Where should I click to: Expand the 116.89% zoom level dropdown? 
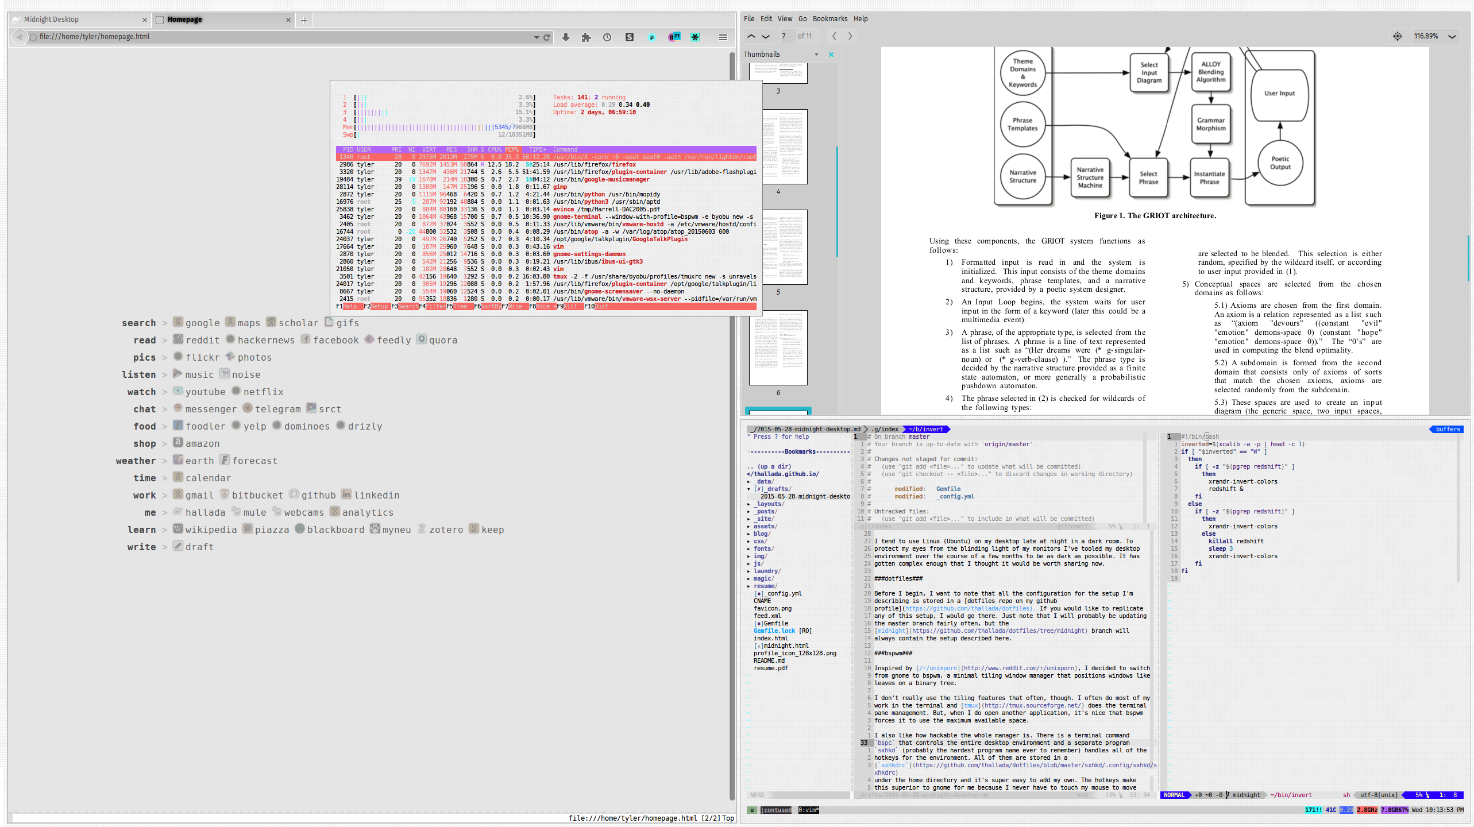1453,36
